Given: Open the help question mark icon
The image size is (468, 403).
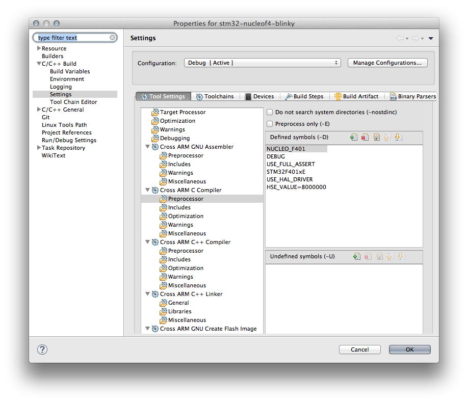Looking at the screenshot, I should (42, 350).
